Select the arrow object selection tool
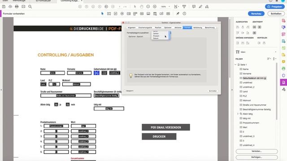Image resolution: width=287 pixels, height=161 pixels. [x=102, y=13]
